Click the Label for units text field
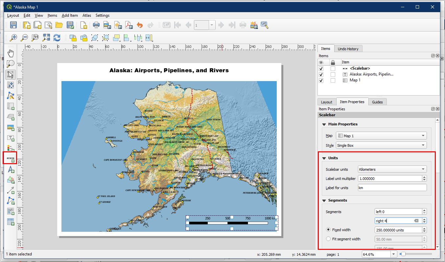 (392, 188)
